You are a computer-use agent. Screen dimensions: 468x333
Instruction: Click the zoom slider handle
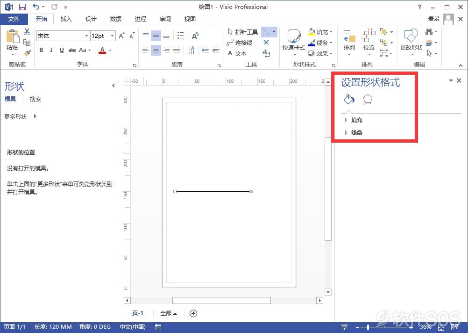[x=368, y=327]
